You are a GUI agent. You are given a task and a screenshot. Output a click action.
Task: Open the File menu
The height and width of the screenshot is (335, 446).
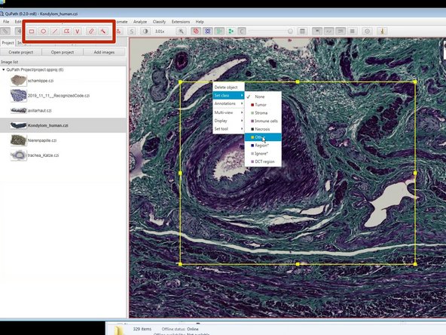(x=6, y=22)
